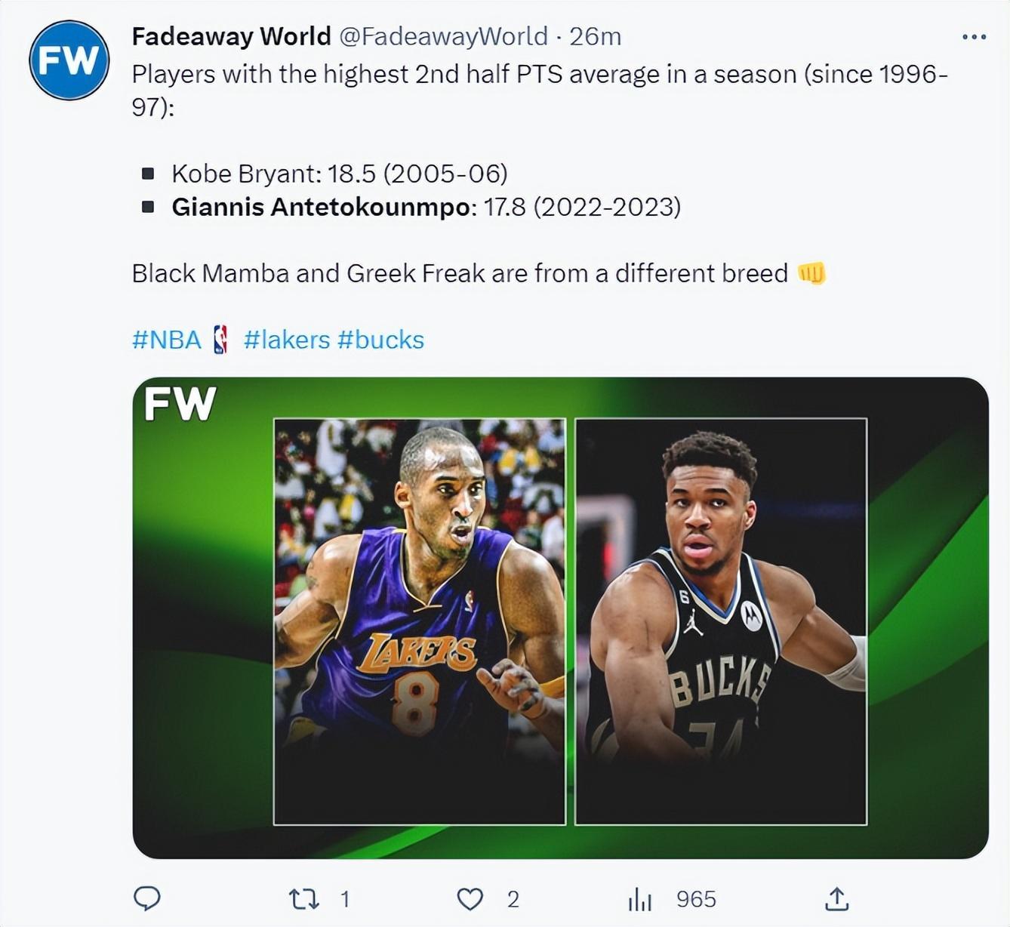Click the retweet count number 1
Viewport: 1010px width, 927px height.
pos(345,899)
